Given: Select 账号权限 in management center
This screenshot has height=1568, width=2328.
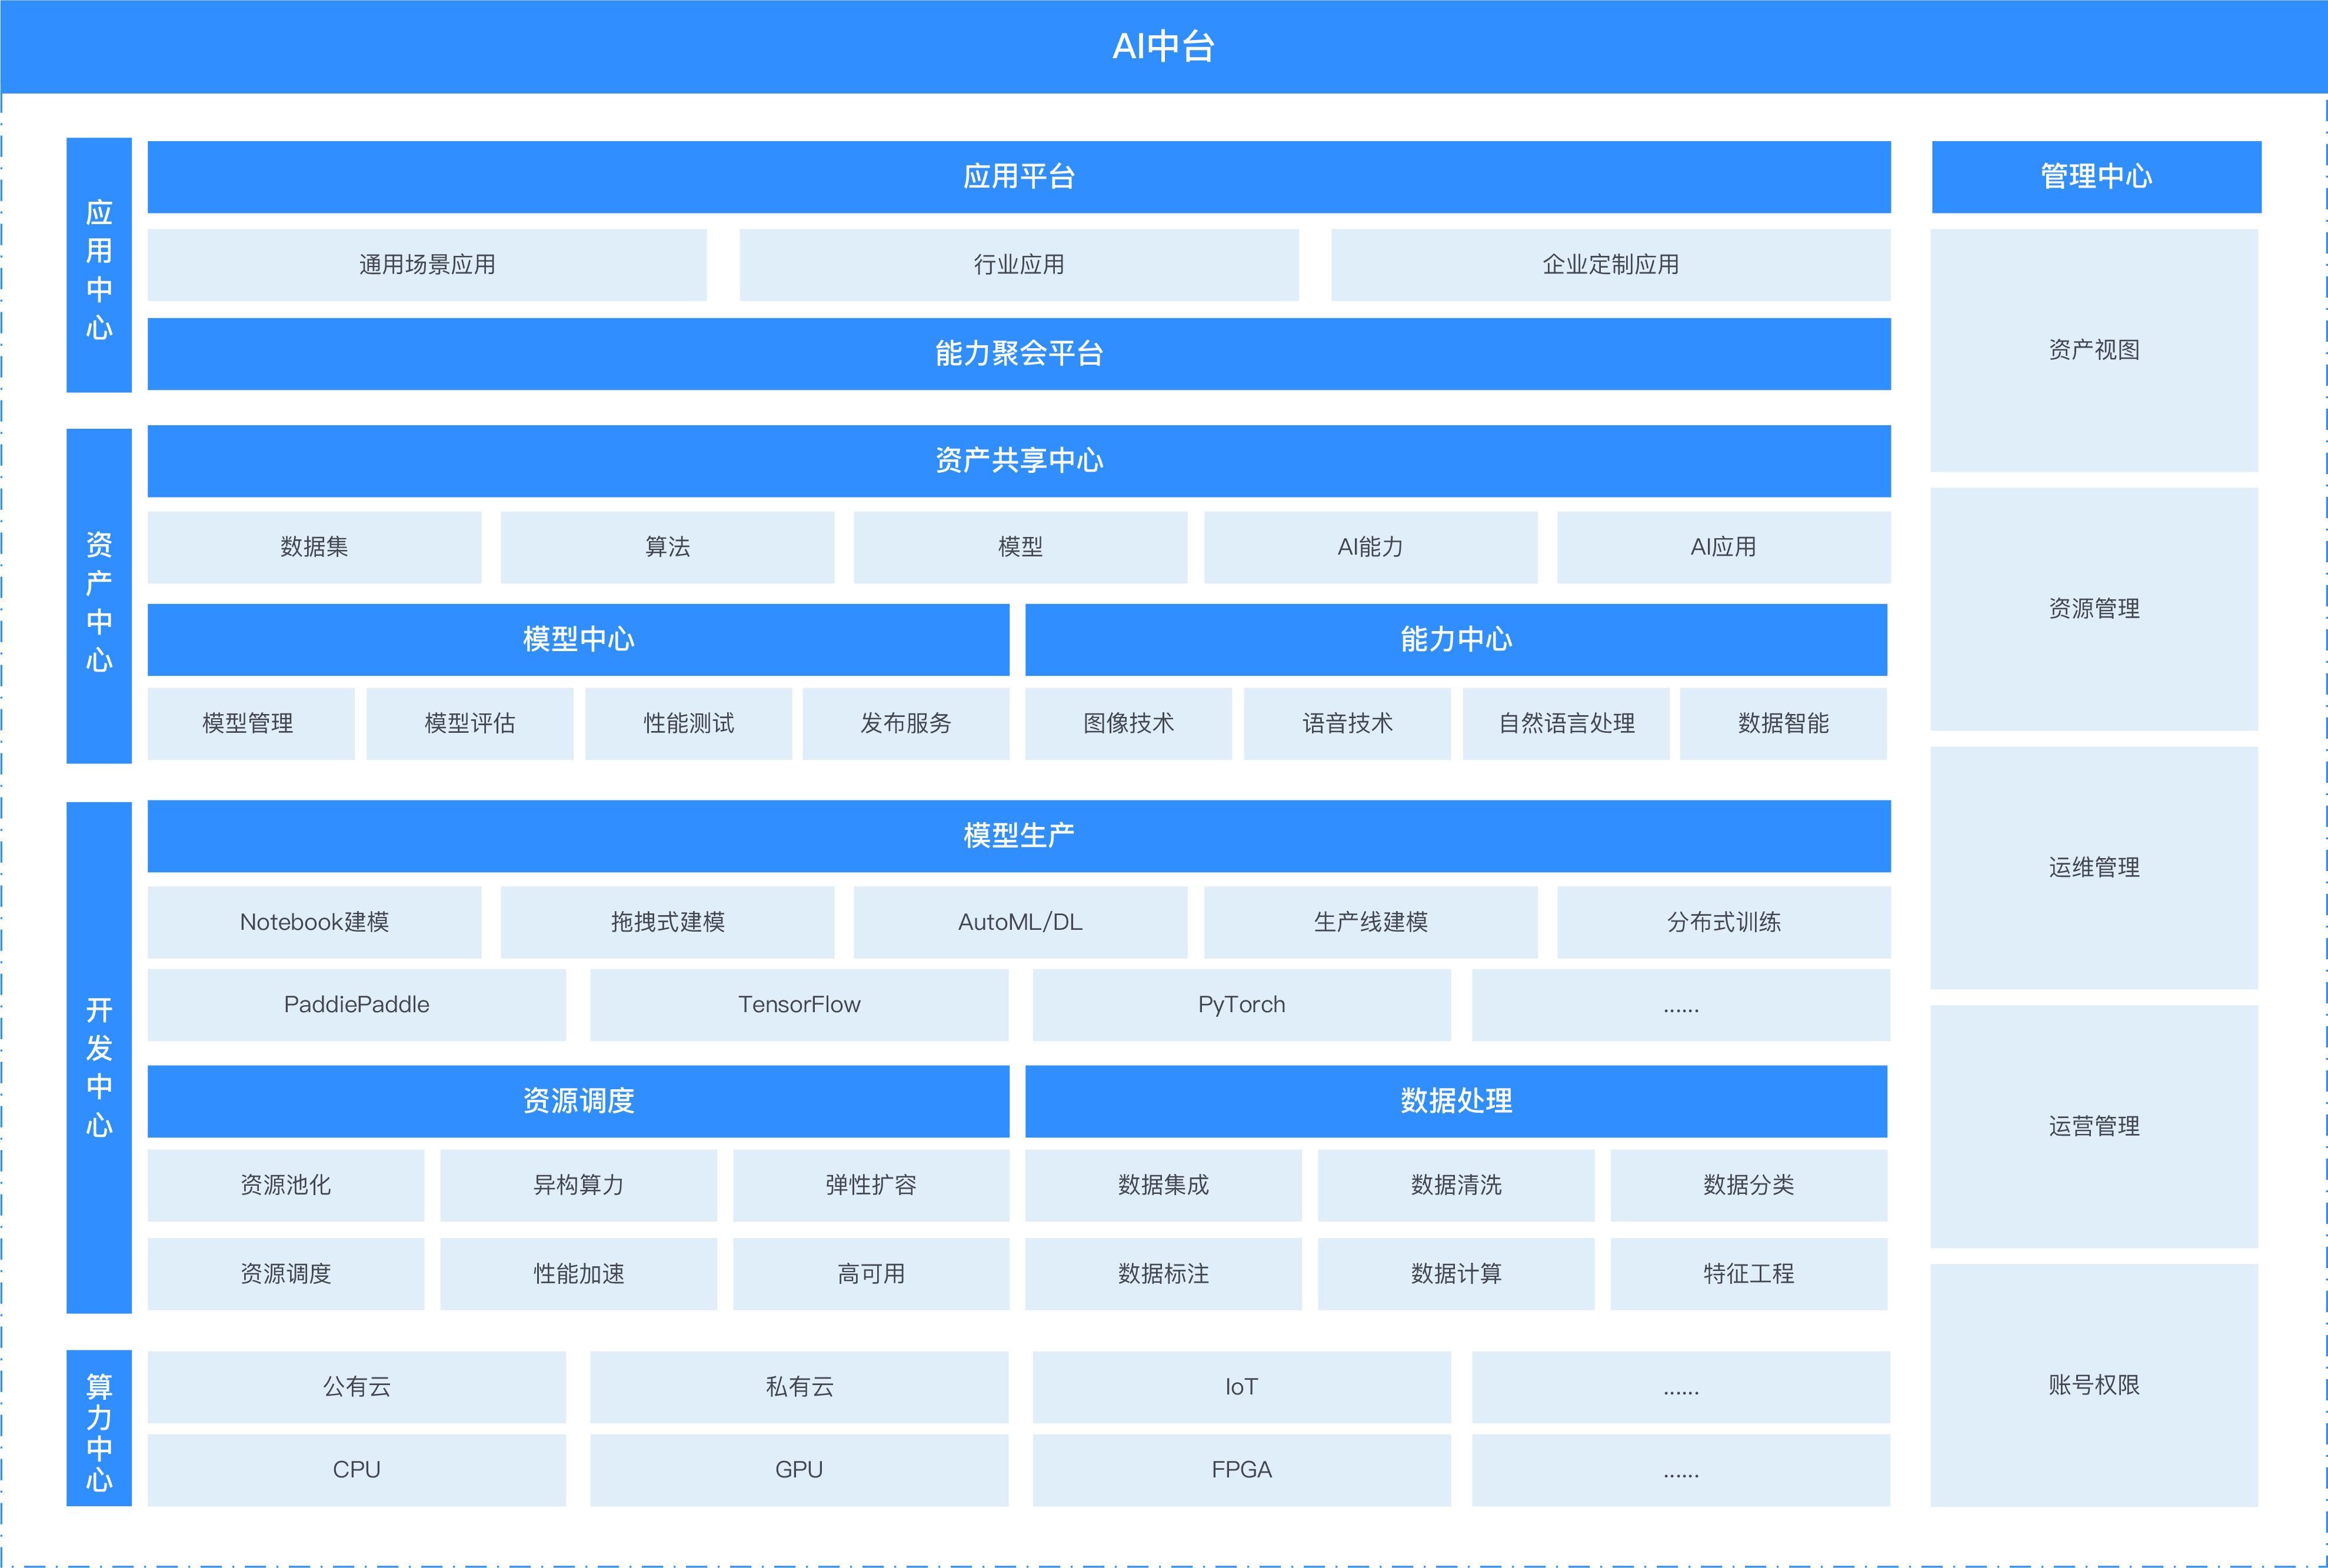Looking at the screenshot, I should coord(2093,1385).
